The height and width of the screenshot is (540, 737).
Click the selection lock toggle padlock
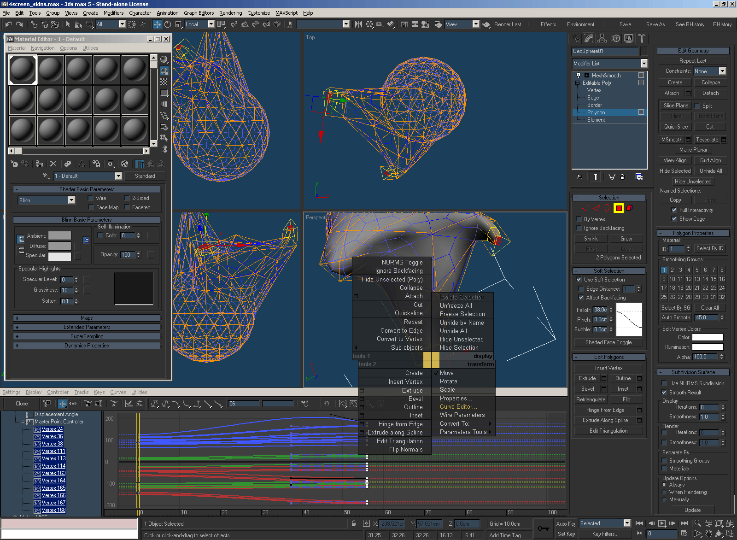click(354, 523)
